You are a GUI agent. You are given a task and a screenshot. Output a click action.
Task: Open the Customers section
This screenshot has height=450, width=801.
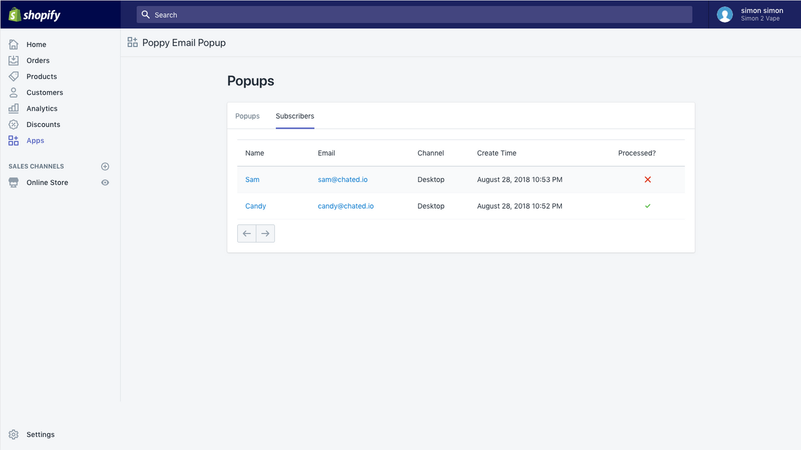tap(44, 92)
